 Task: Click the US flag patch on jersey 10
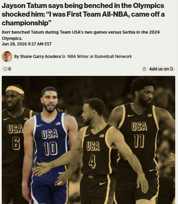tap(58, 124)
